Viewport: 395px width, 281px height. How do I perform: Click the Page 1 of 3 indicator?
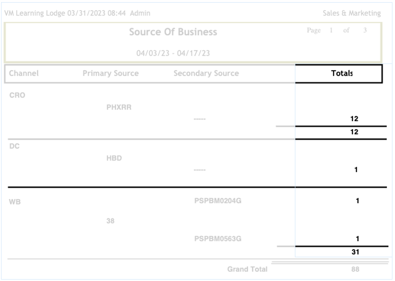(337, 30)
